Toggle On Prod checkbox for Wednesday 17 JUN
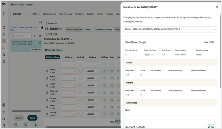 (80, 93)
